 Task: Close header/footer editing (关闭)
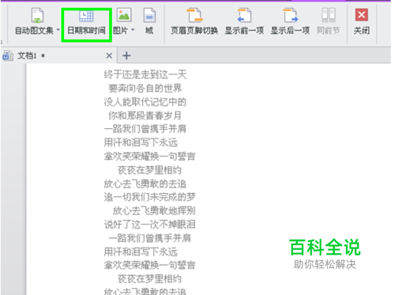(x=362, y=22)
